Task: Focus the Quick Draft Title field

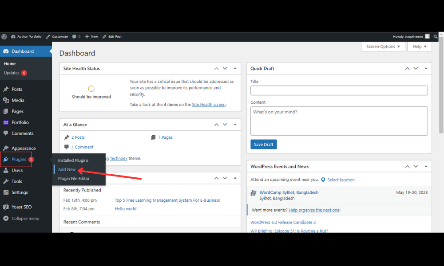Action: [x=339, y=90]
